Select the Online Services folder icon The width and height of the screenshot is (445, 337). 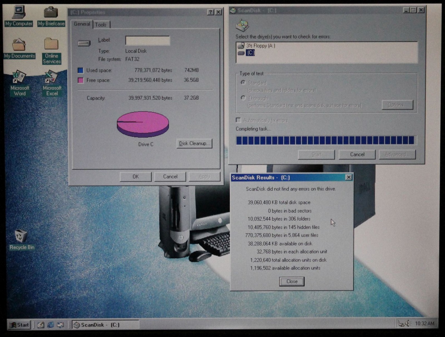click(51, 51)
